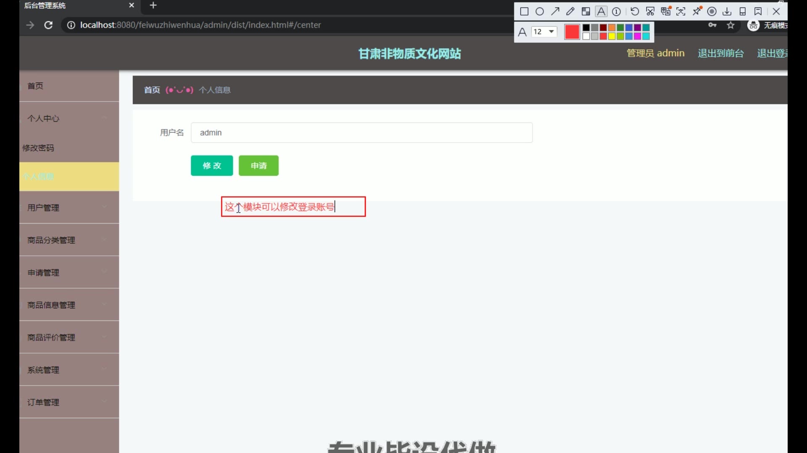
Task: Select the pencil freehand tool
Action: click(x=570, y=11)
